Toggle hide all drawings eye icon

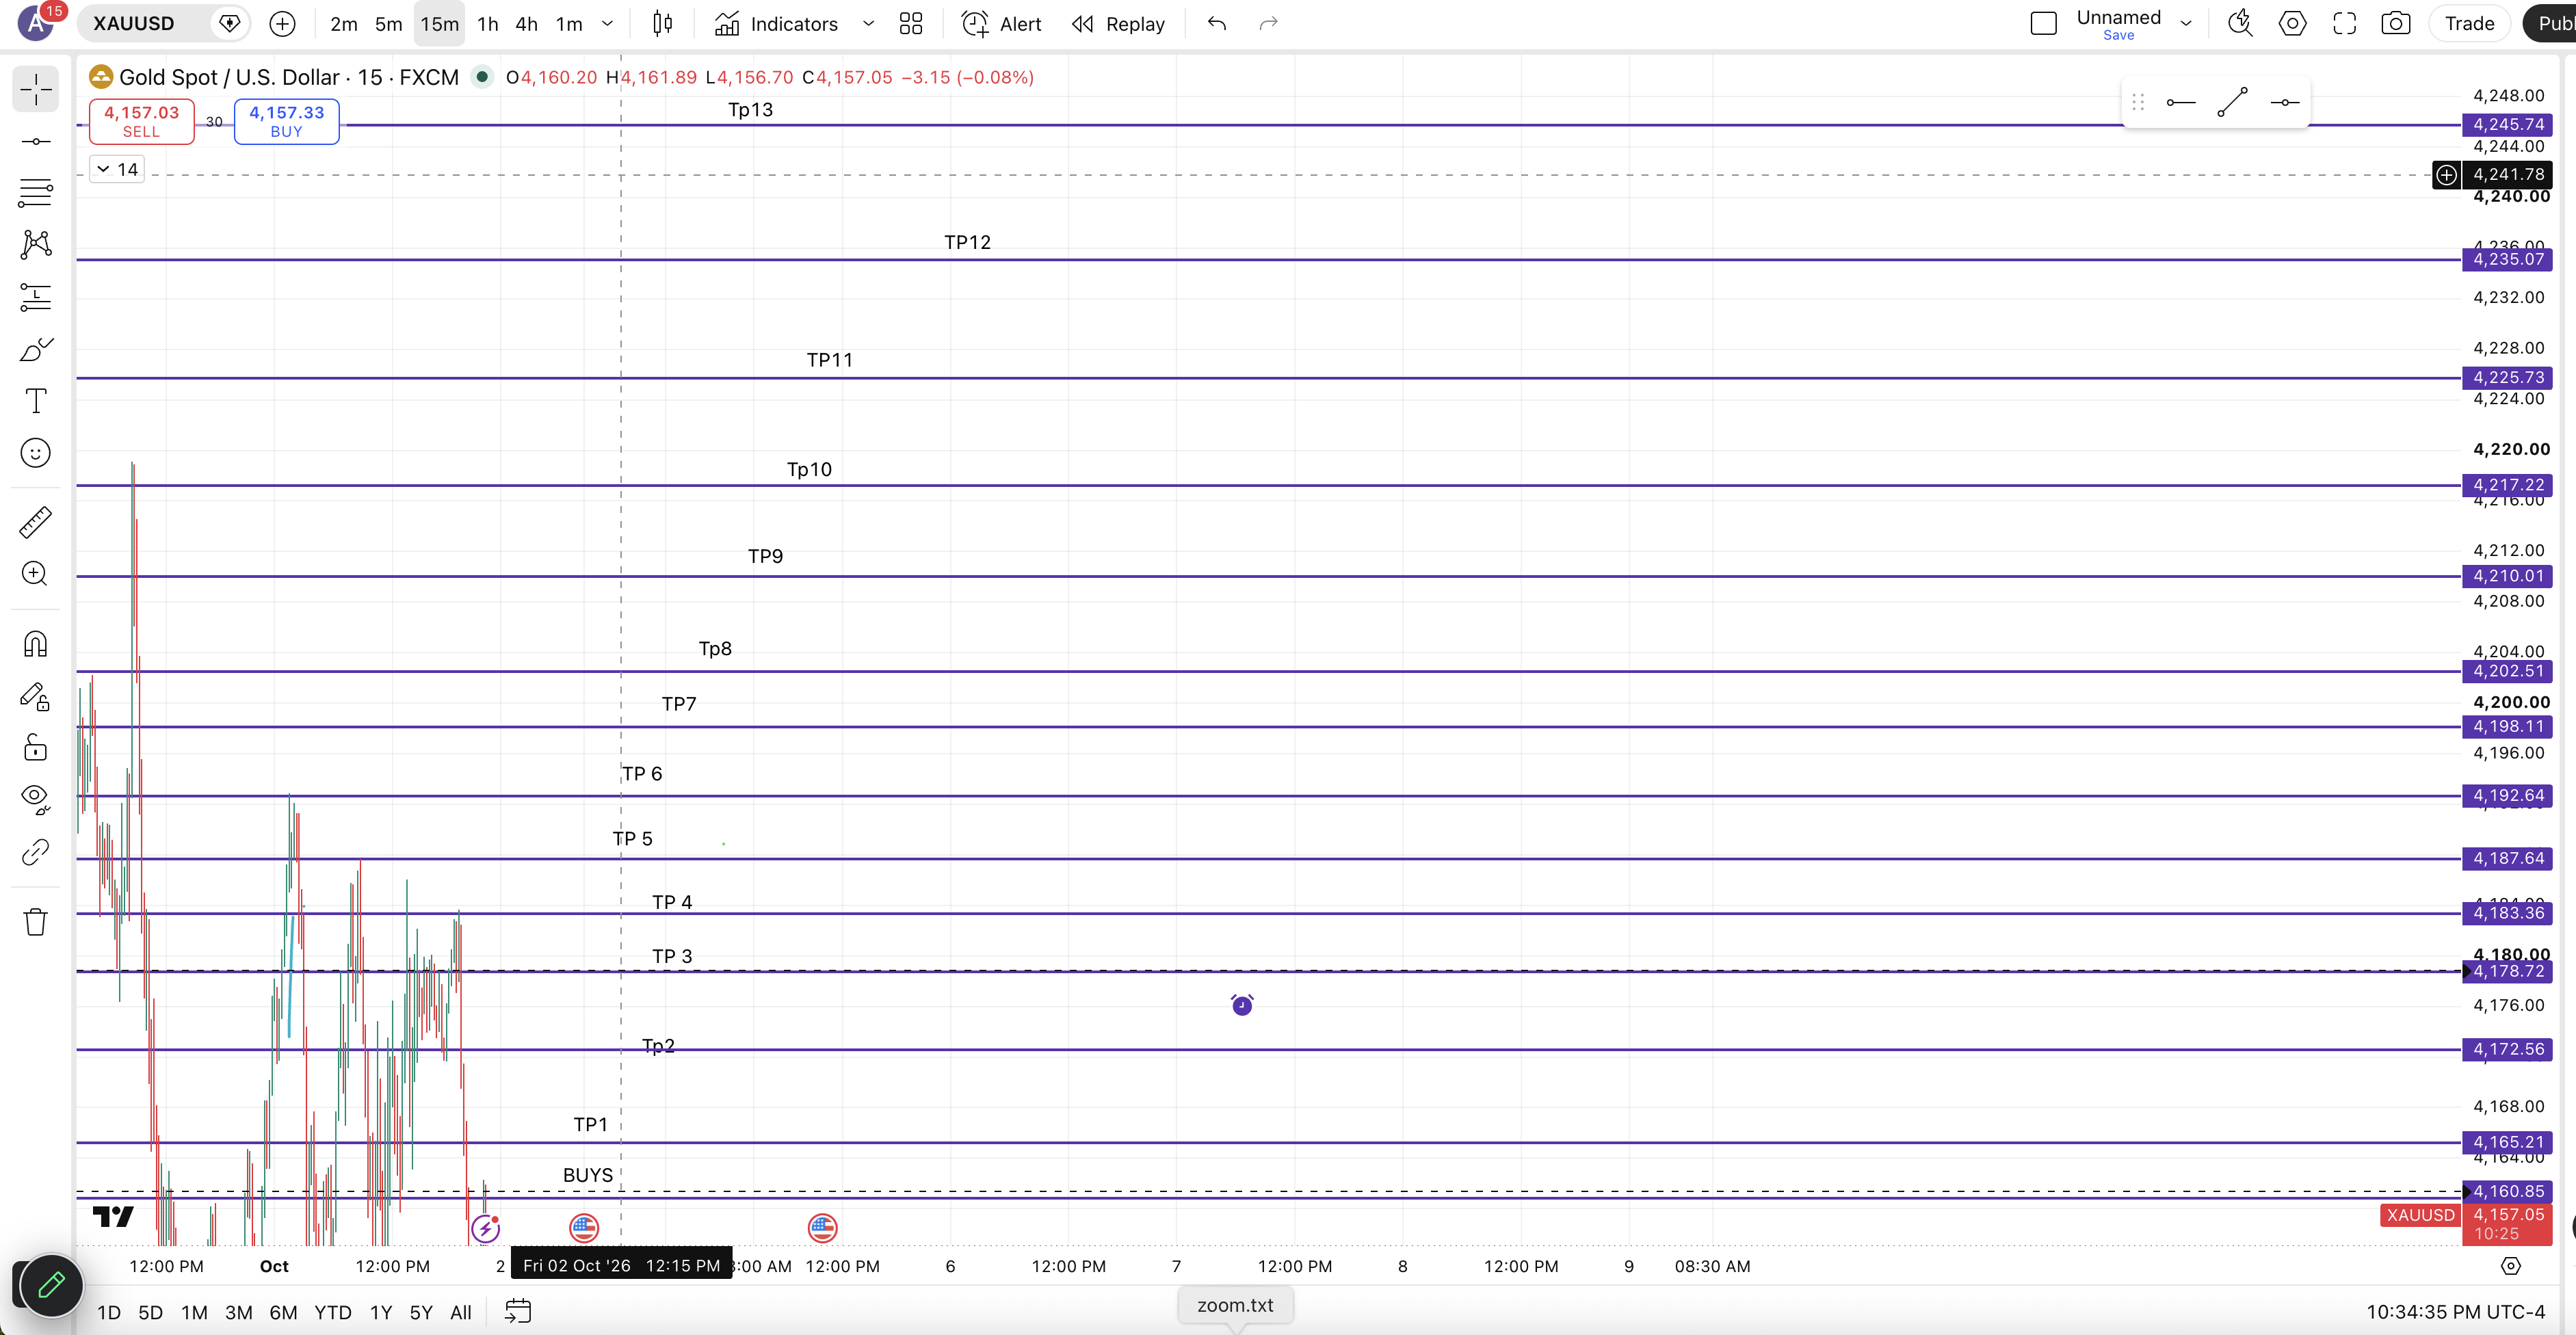coord(35,799)
